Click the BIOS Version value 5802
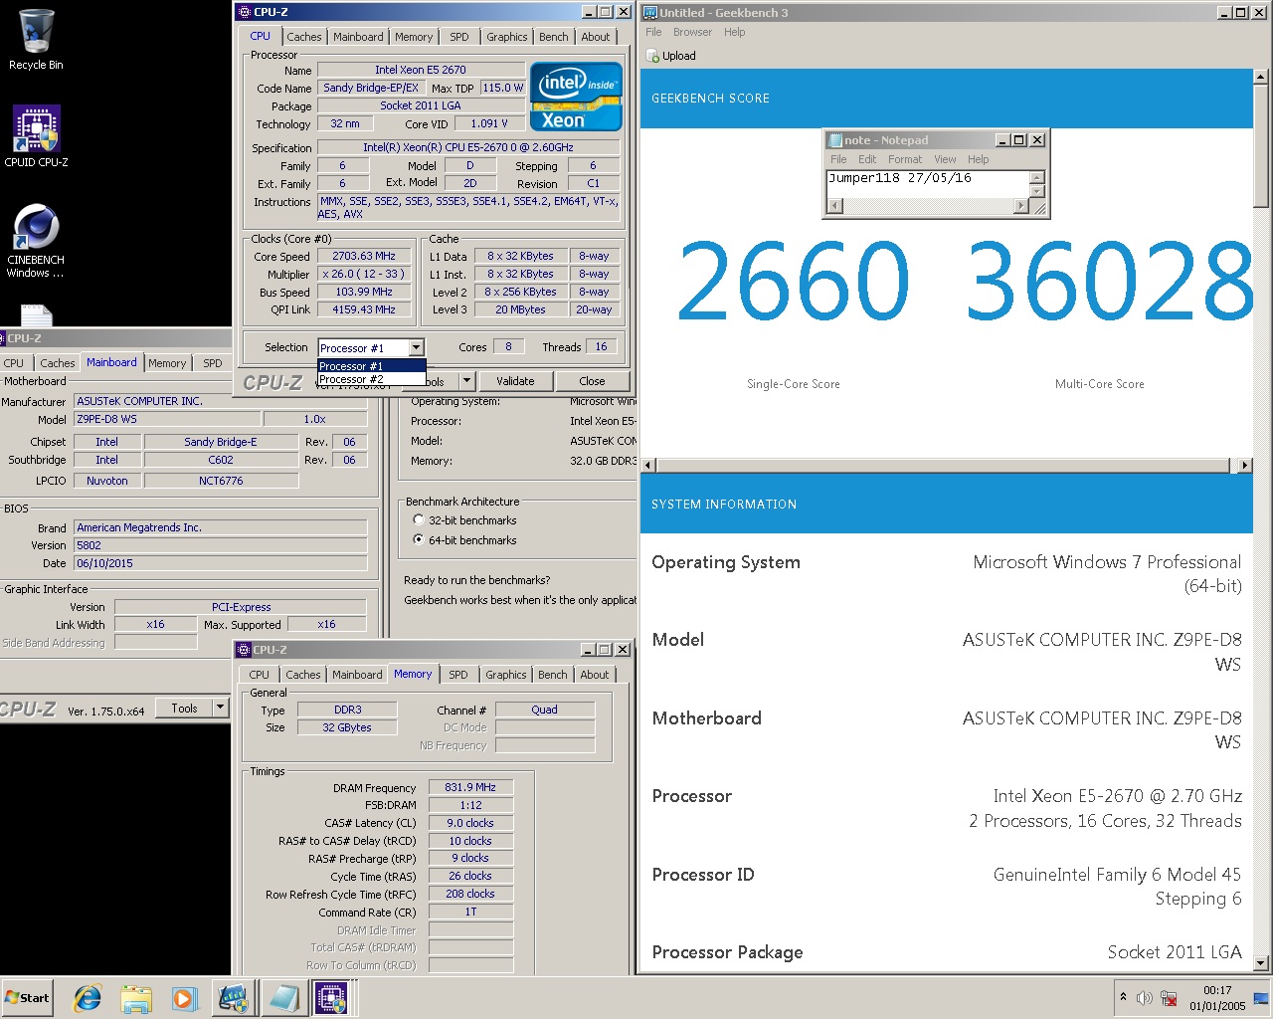The image size is (1273, 1019). (221, 545)
